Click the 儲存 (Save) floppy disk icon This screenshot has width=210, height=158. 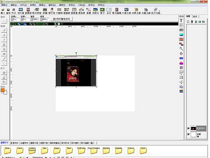click(x=8, y=11)
